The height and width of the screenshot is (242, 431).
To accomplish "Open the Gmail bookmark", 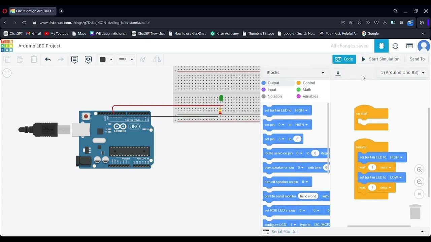I will pyautogui.click(x=33, y=34).
